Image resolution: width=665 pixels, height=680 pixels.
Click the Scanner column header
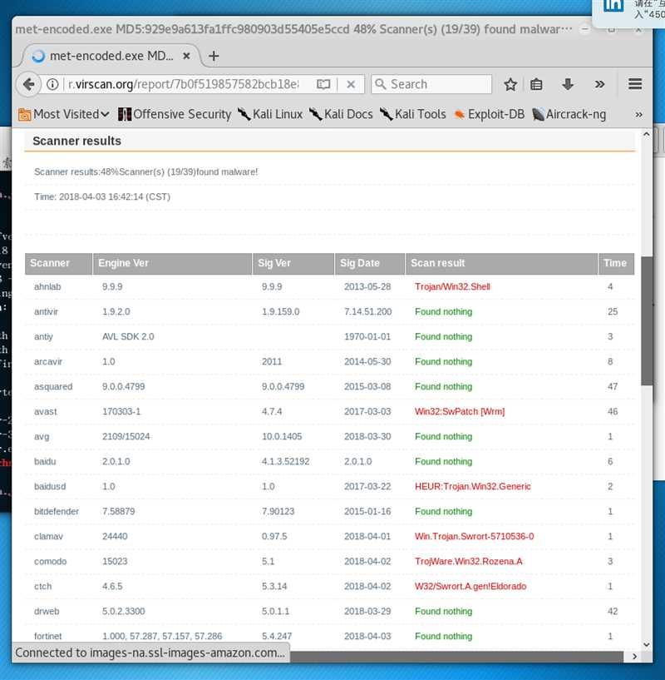58,263
